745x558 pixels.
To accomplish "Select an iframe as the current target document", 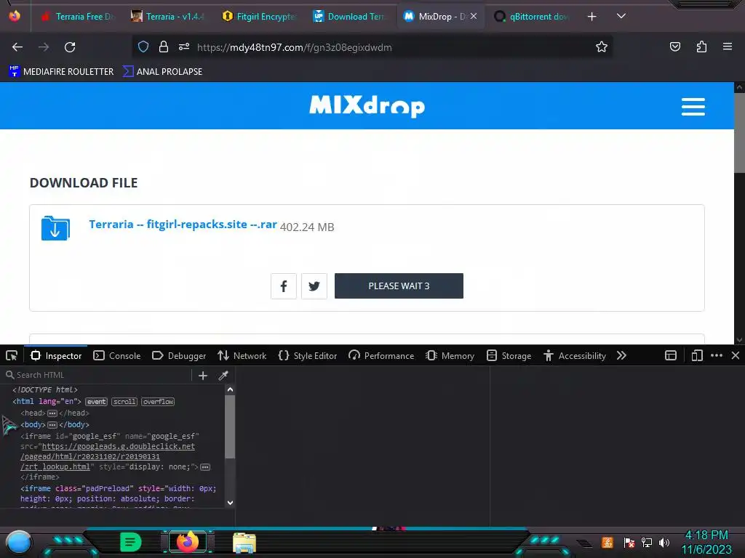I will click(670, 355).
